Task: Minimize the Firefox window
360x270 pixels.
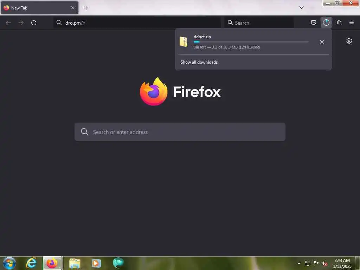Action: click(328, 3)
